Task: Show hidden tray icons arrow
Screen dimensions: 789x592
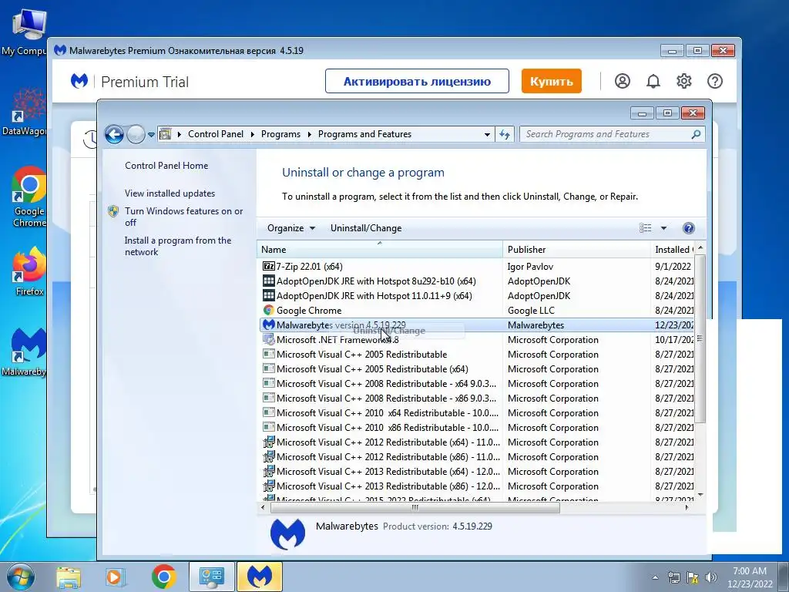Action: point(655,577)
